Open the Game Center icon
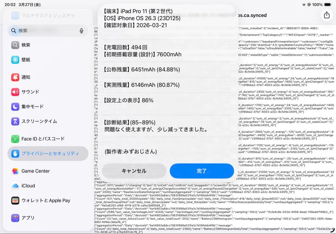Screen dimensions: 336x234 tap(15, 171)
